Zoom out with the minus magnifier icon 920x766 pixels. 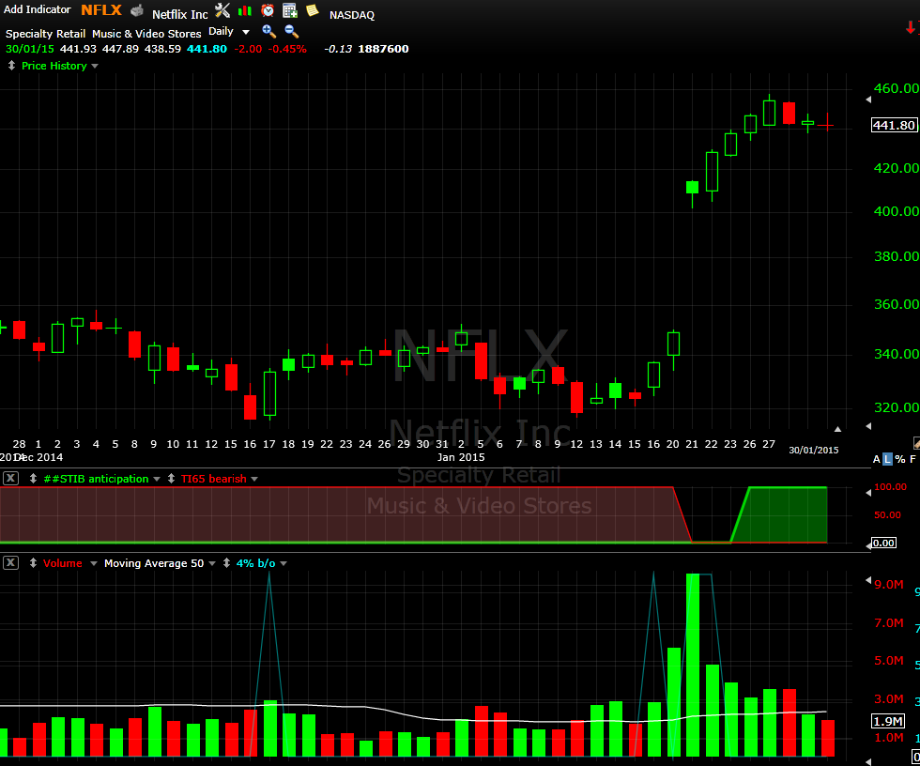(291, 32)
